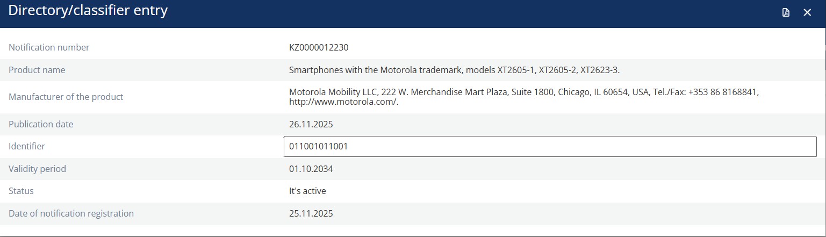Select notification number KZ0000012230

319,47
